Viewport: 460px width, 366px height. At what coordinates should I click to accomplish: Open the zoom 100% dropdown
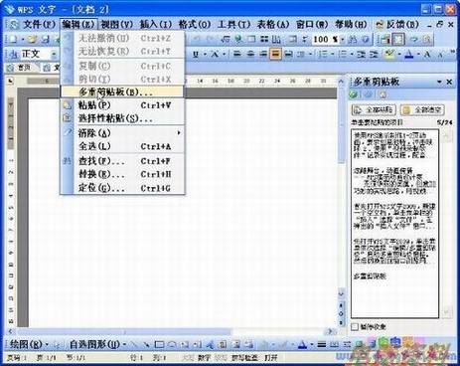pyautogui.click(x=343, y=40)
